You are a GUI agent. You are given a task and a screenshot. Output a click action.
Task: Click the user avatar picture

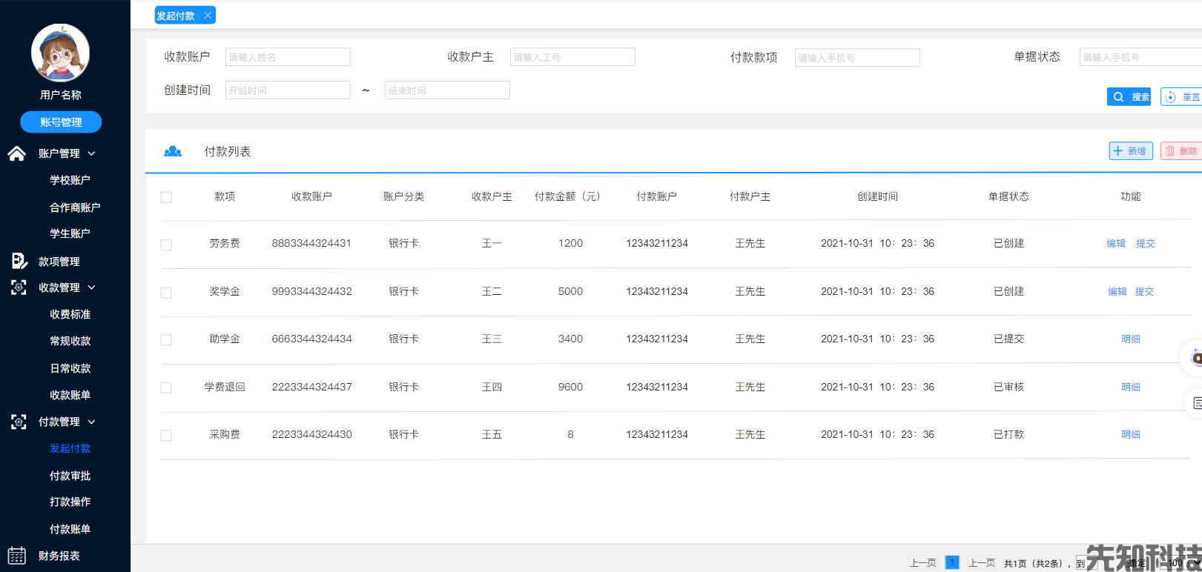60,53
